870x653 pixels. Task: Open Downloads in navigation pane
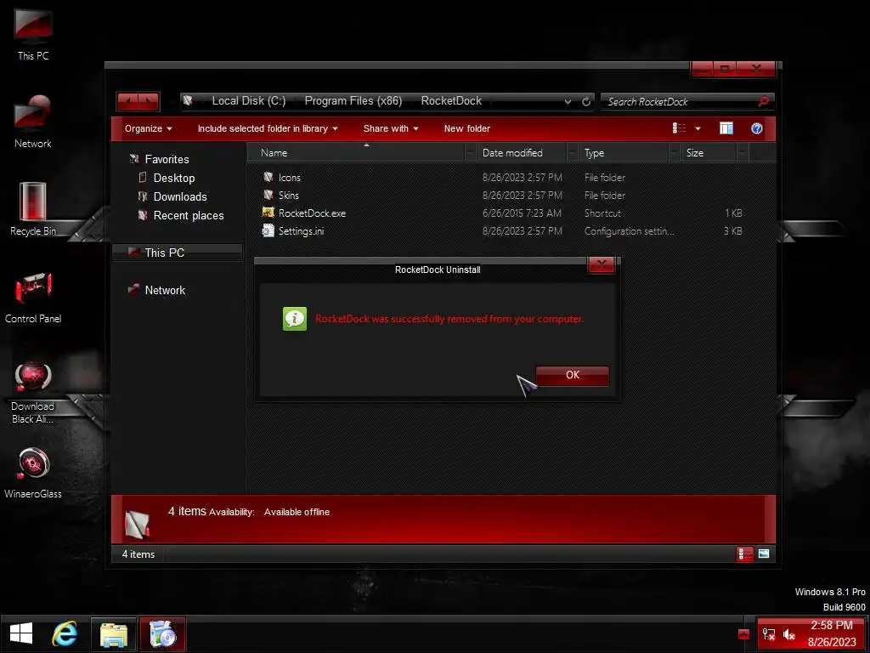(180, 197)
